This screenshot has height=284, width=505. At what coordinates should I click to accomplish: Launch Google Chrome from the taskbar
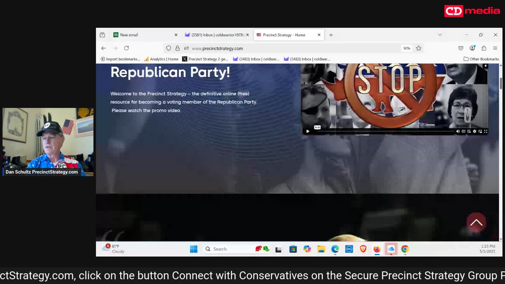(405, 249)
